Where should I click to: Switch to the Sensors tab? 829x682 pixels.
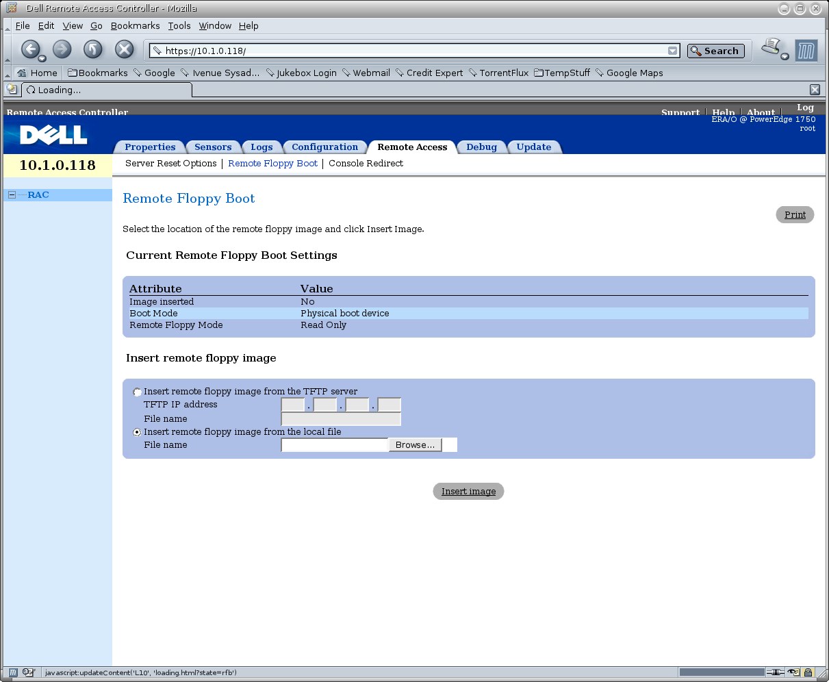click(x=213, y=147)
